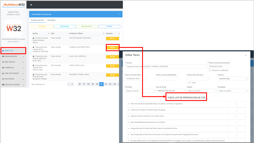Show Todo activities
Viewport: 254px width, 143px height.
(109, 26)
